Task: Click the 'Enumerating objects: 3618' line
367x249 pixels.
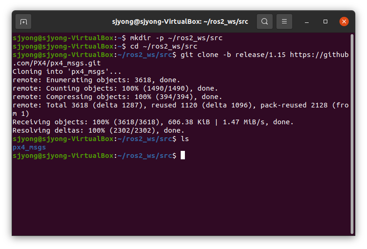Action: pos(96,80)
